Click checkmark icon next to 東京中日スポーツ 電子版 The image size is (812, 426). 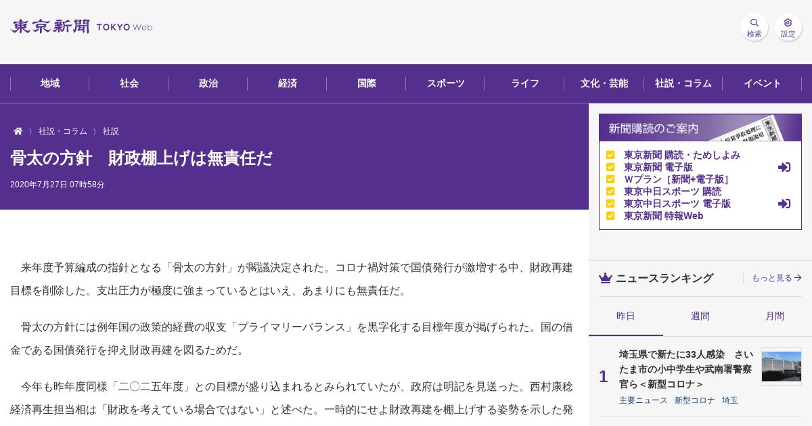tap(610, 204)
